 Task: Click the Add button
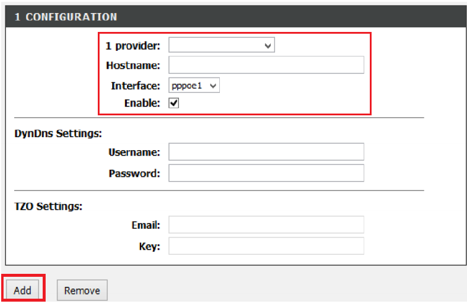click(x=23, y=290)
